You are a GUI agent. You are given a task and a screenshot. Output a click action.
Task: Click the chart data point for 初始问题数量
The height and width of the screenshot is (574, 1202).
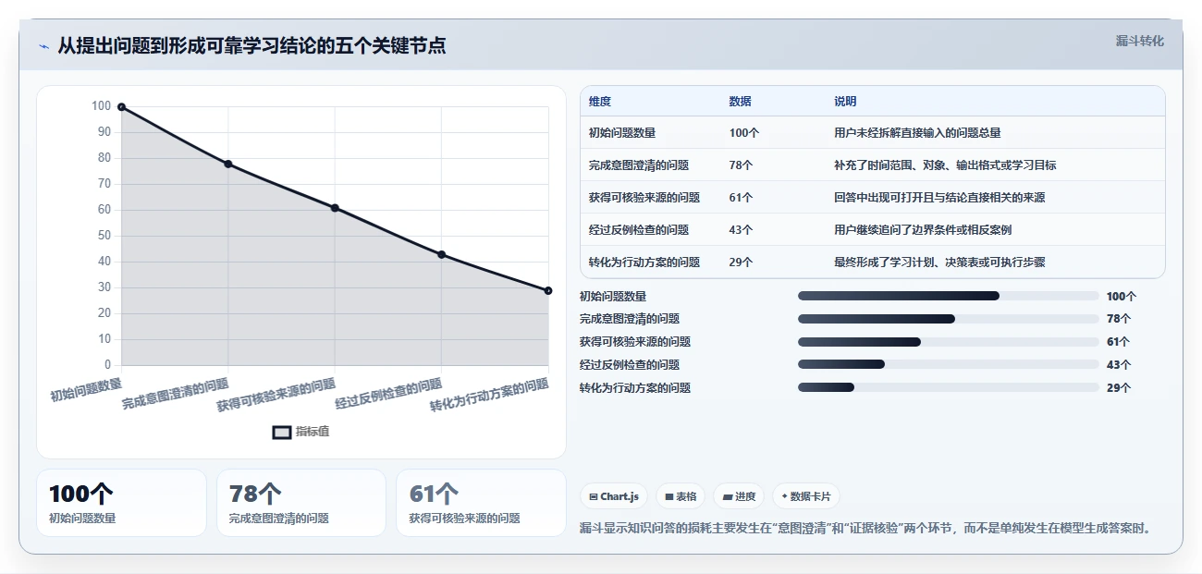coord(121,107)
